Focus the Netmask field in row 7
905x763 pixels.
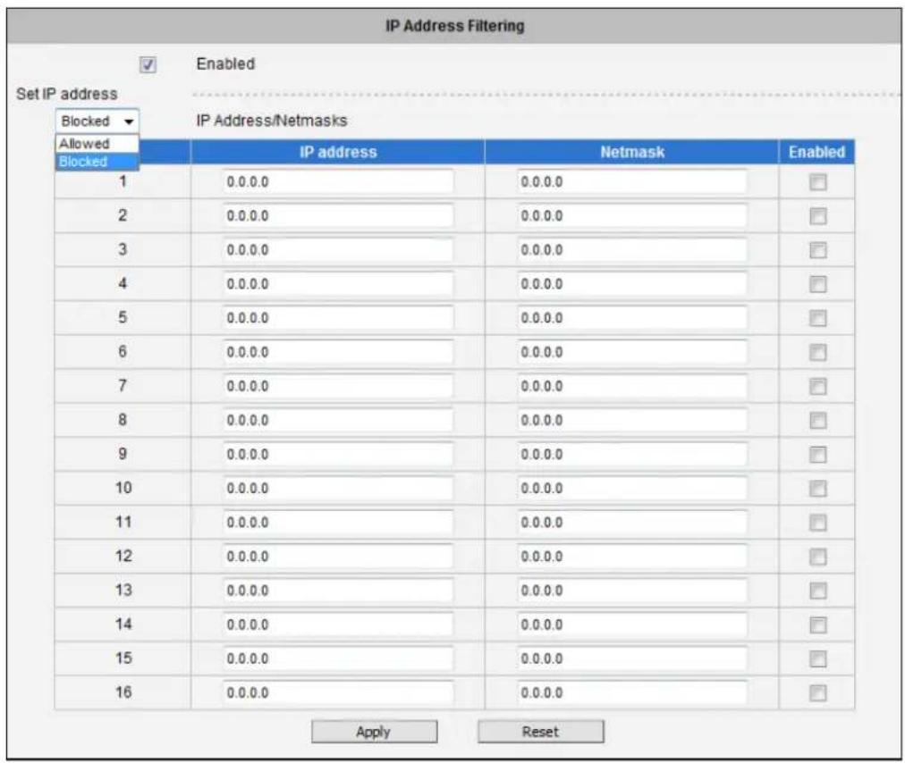(x=632, y=386)
